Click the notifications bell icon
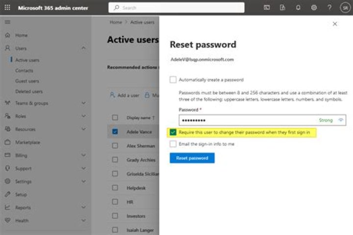 point(298,8)
